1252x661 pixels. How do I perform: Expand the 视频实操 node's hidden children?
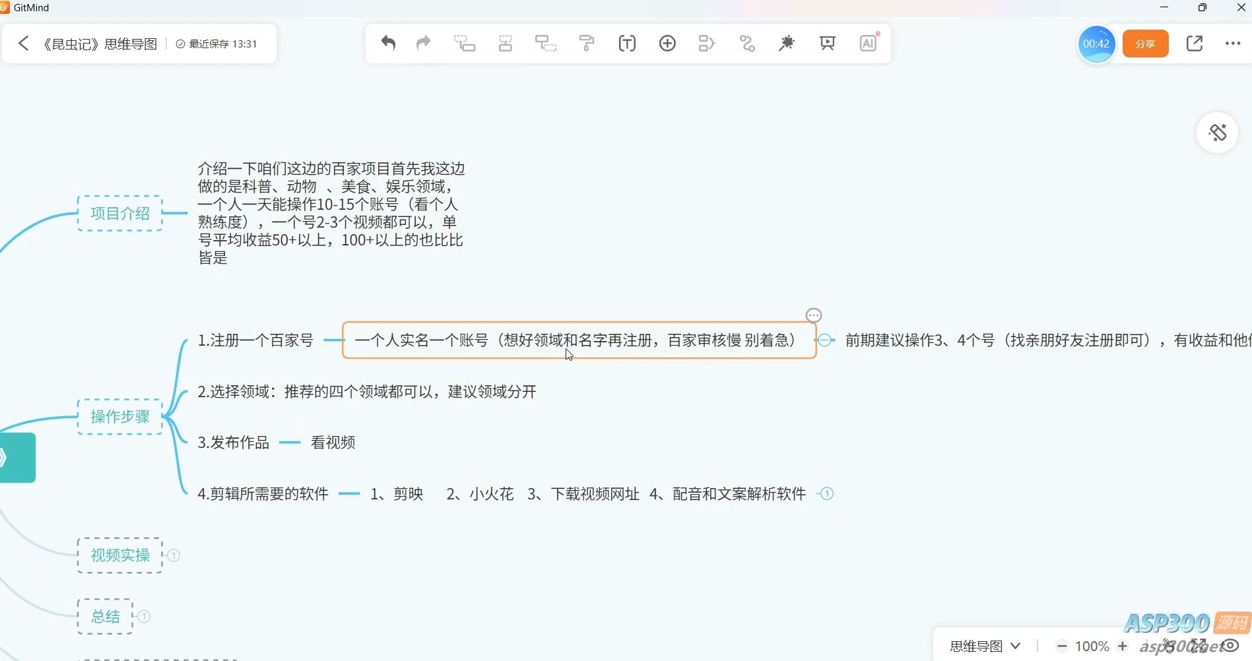(174, 555)
